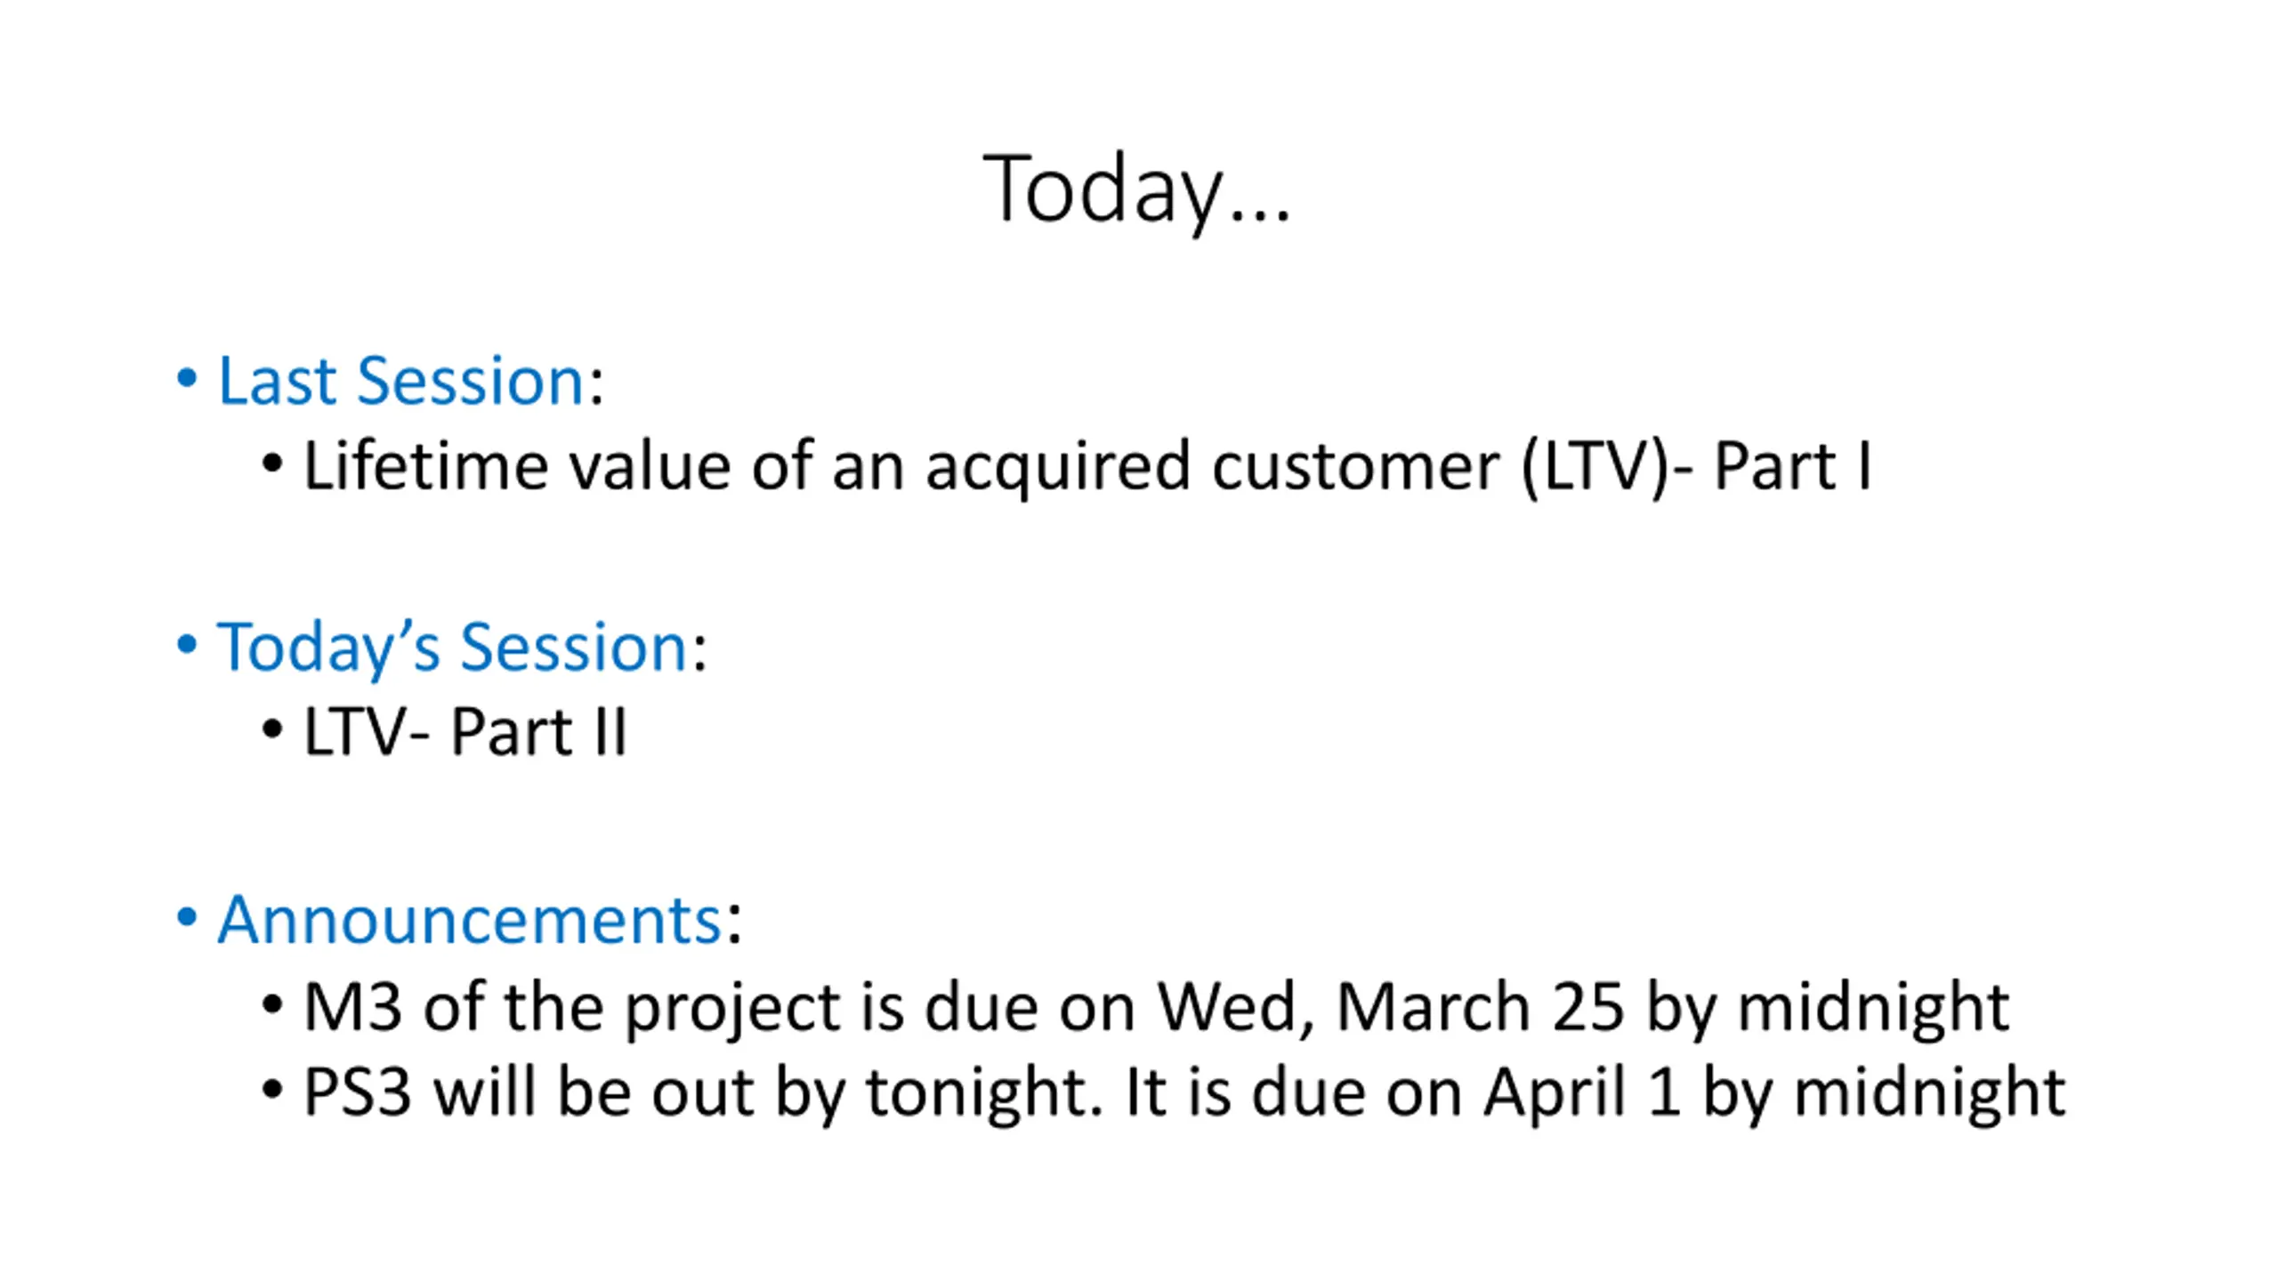2278x1281 pixels.
Task: Click the black bullet before "LTV- Part II"
Action: [x=272, y=730]
